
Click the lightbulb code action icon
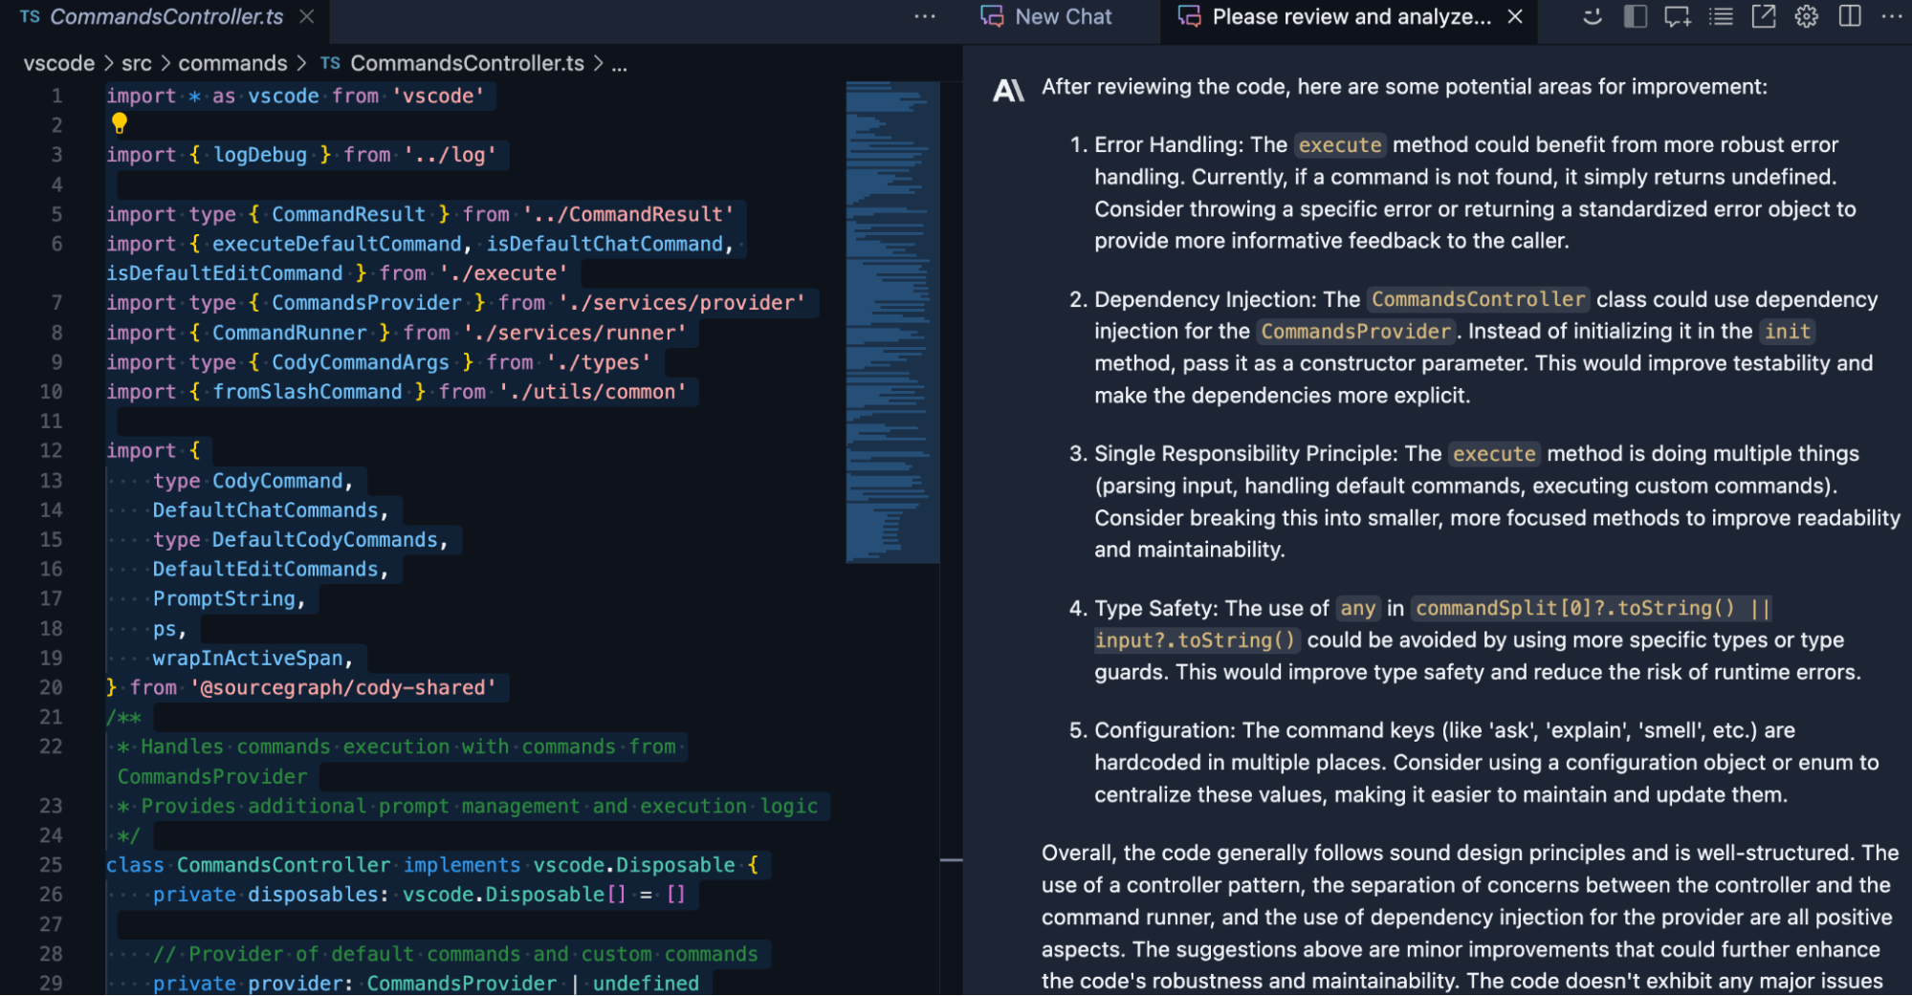[120, 123]
